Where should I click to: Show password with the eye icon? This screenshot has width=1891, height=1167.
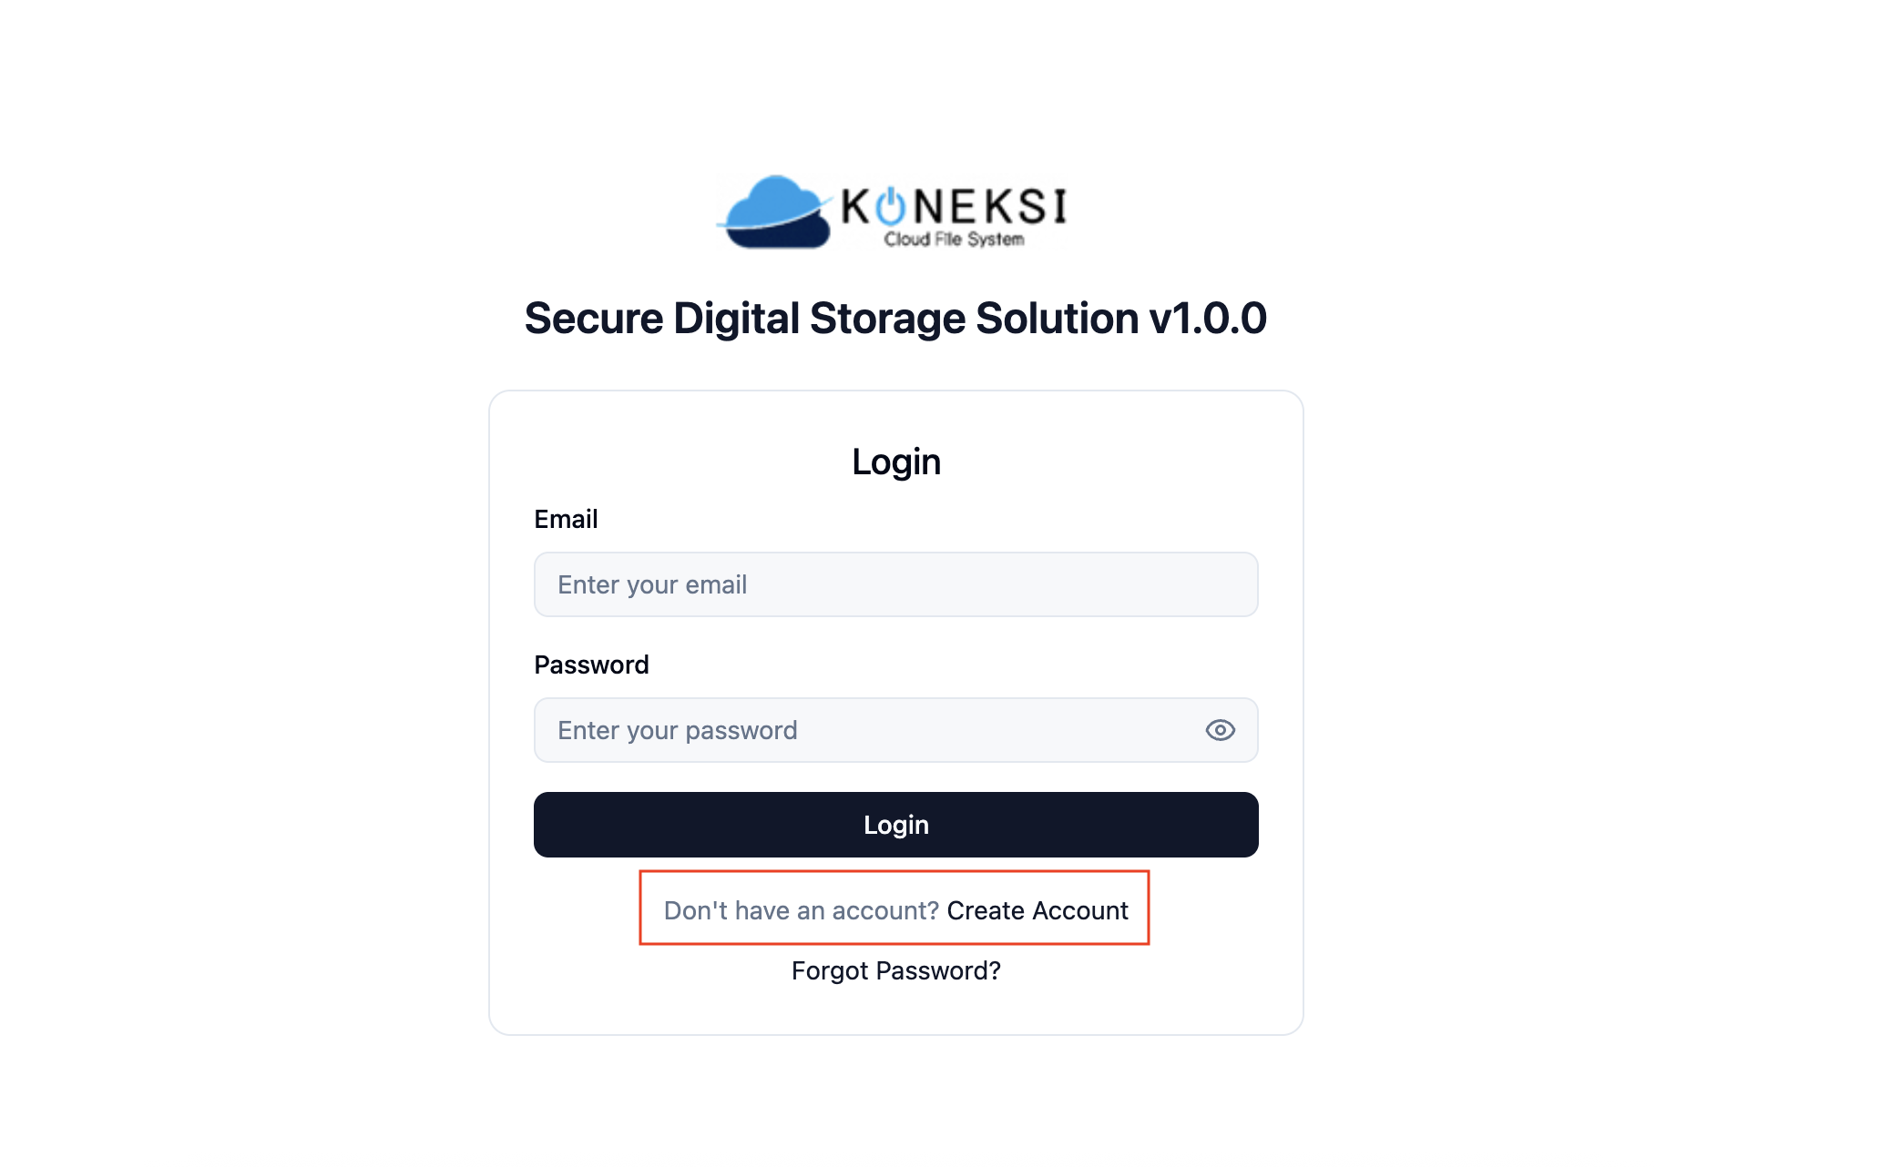1220,730
